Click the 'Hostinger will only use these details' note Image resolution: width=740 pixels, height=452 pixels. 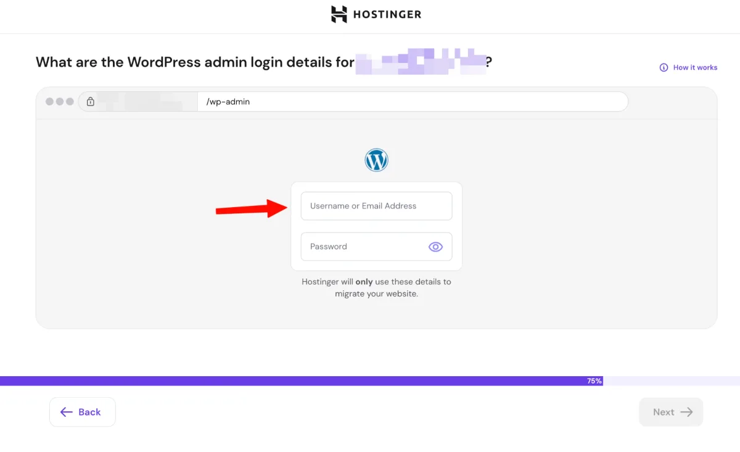(x=376, y=288)
